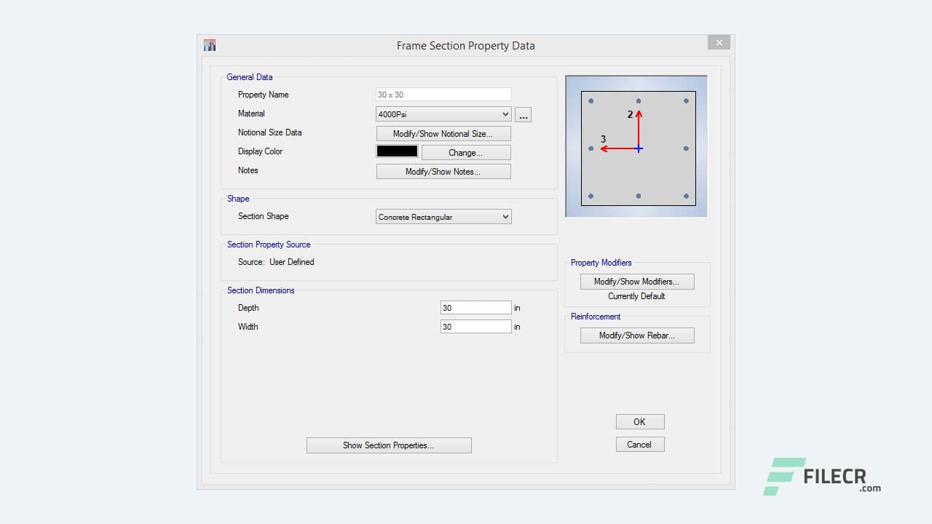The image size is (932, 524).
Task: Change the Display Color
Action: click(x=465, y=152)
